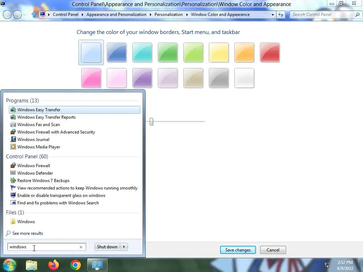Image resolution: width=363 pixels, height=272 pixels.
Task: Click the Up arrow navigation icon
Action: click(x=34, y=15)
